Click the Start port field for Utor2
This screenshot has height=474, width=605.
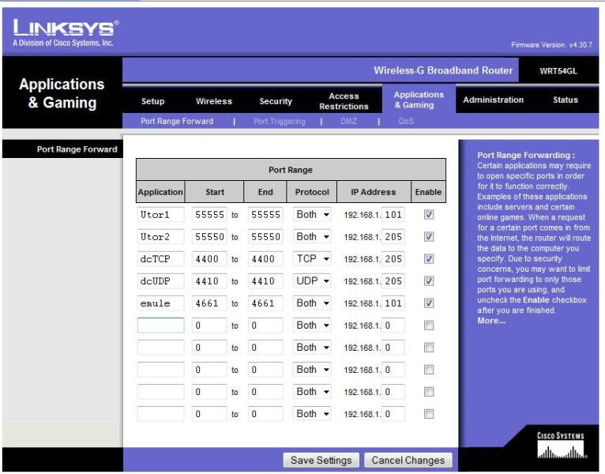tap(209, 237)
